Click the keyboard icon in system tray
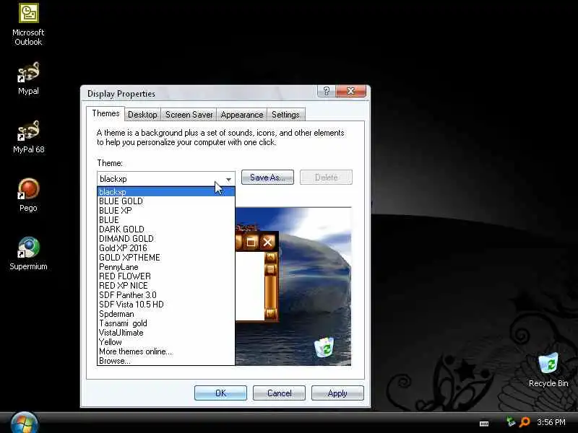 tap(484, 424)
